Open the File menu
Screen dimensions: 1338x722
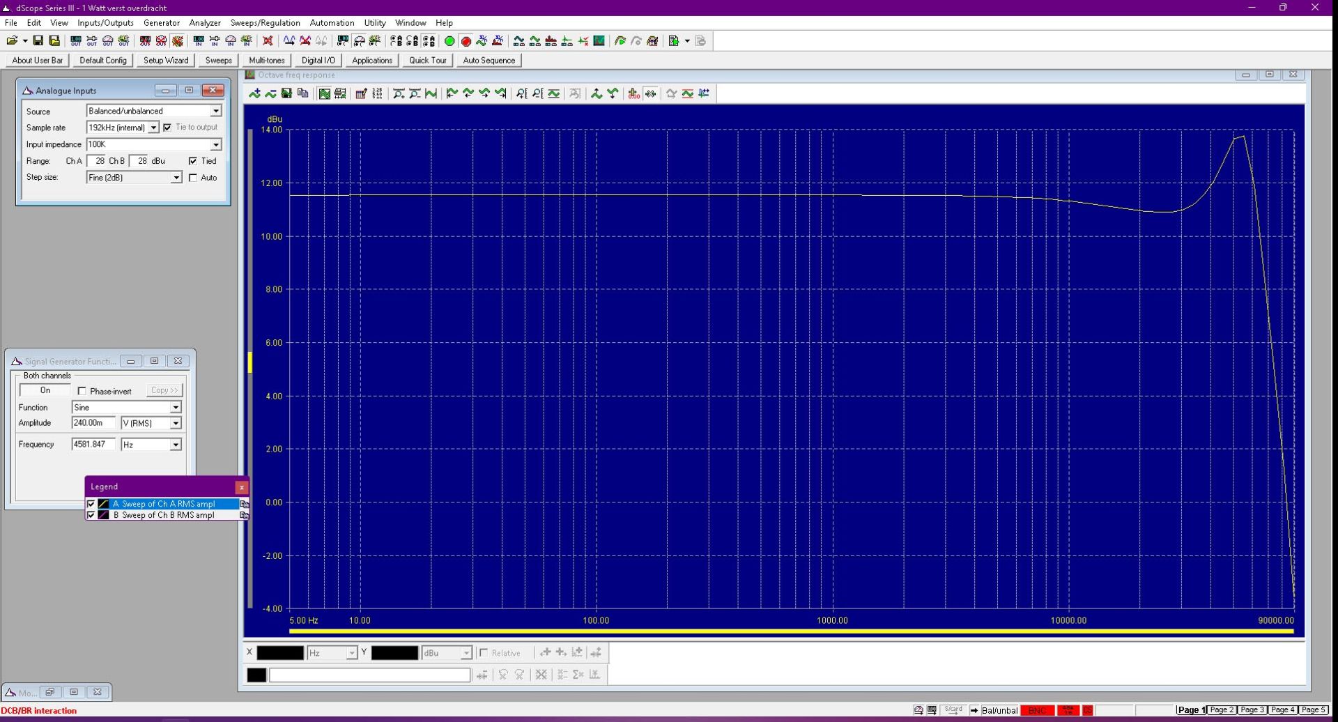pos(11,23)
